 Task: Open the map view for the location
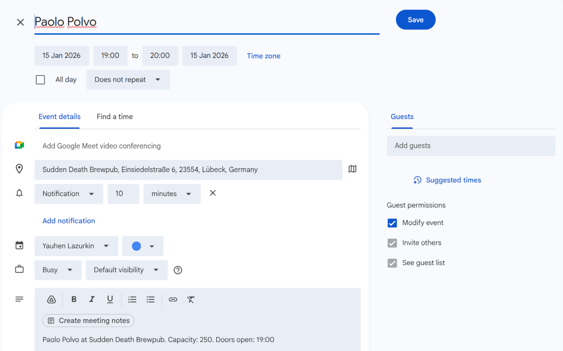click(x=352, y=169)
